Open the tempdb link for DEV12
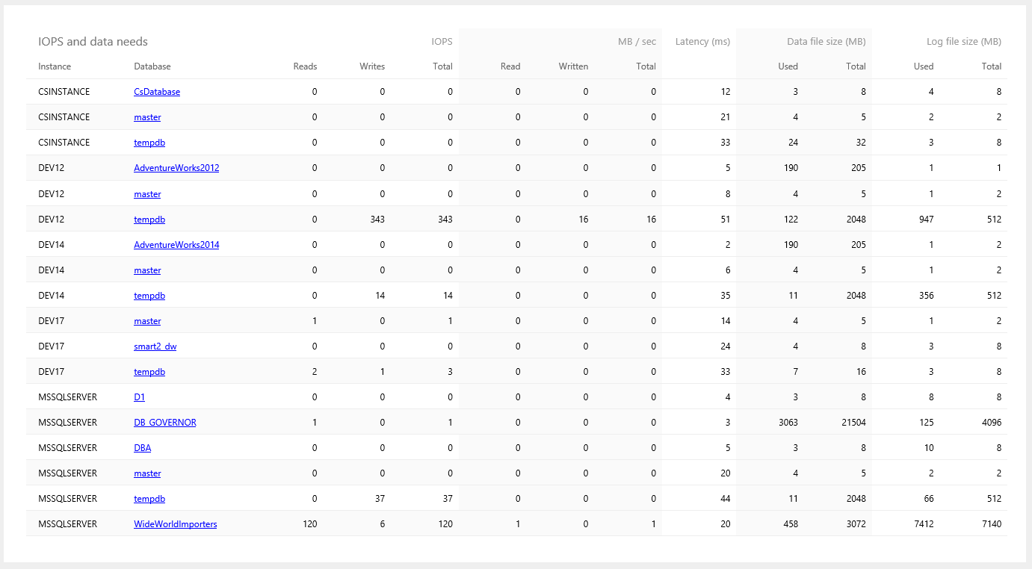Viewport: 1032px width, 569px height. point(149,220)
